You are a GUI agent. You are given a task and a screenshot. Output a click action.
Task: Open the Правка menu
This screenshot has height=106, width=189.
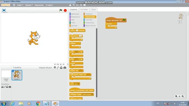[29, 5]
